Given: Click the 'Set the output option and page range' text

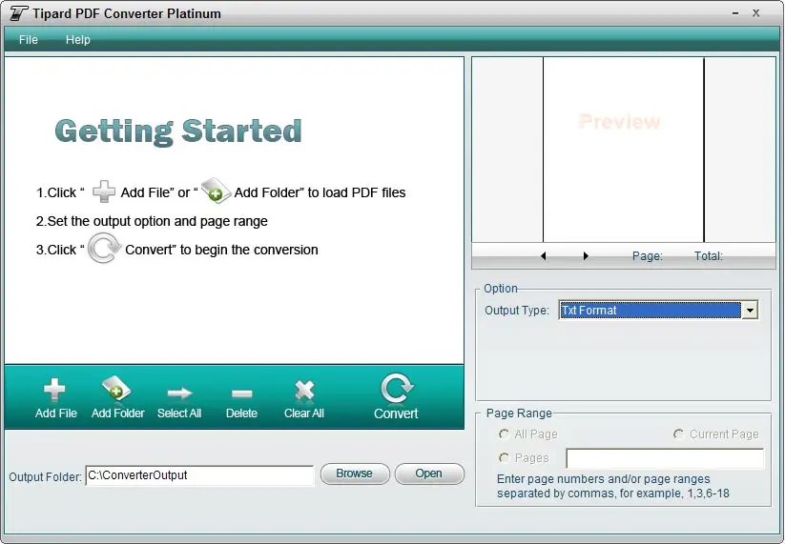Looking at the screenshot, I should (x=152, y=221).
